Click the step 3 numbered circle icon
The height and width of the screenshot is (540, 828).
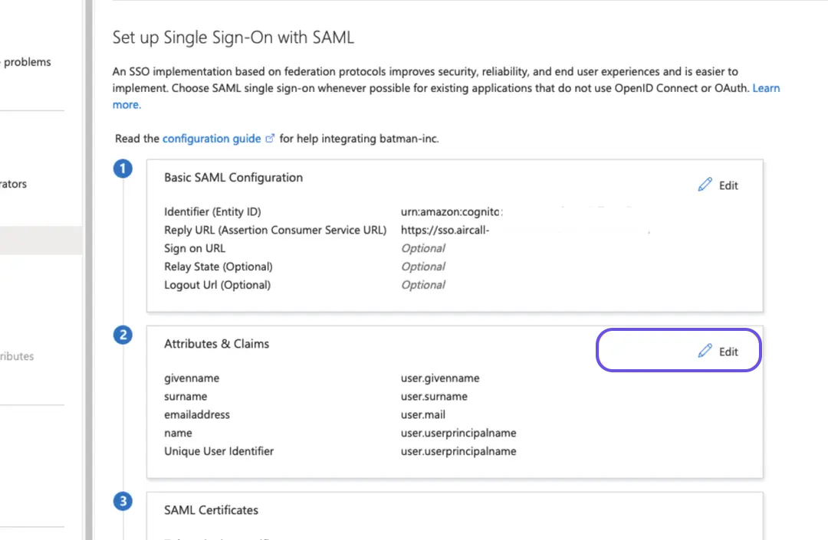[123, 501]
